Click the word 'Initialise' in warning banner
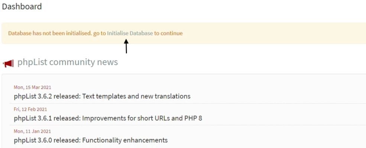 point(118,33)
